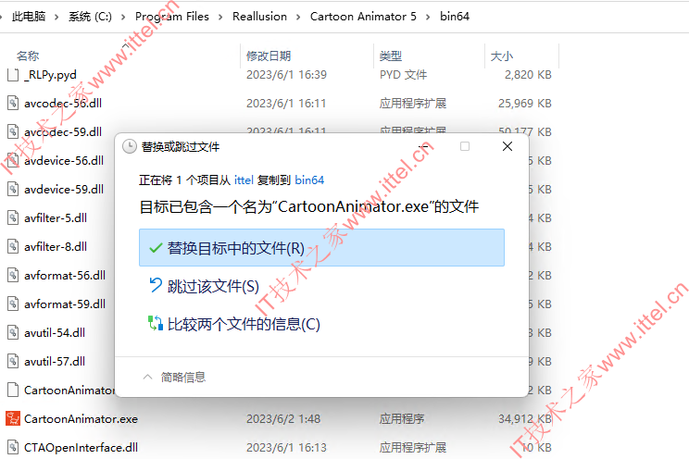The width and height of the screenshot is (689, 459).
Task: Choose Replace the file in destination option
Action: point(321,248)
